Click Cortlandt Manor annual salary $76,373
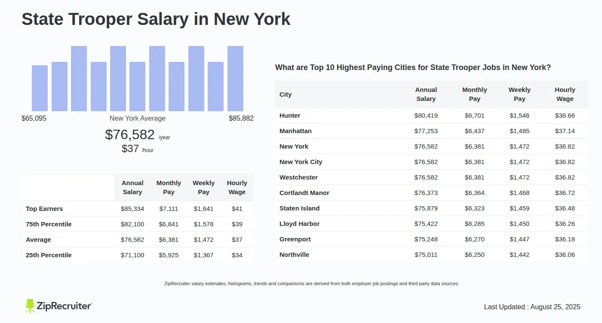Screen dimensions: 602x323 point(426,193)
